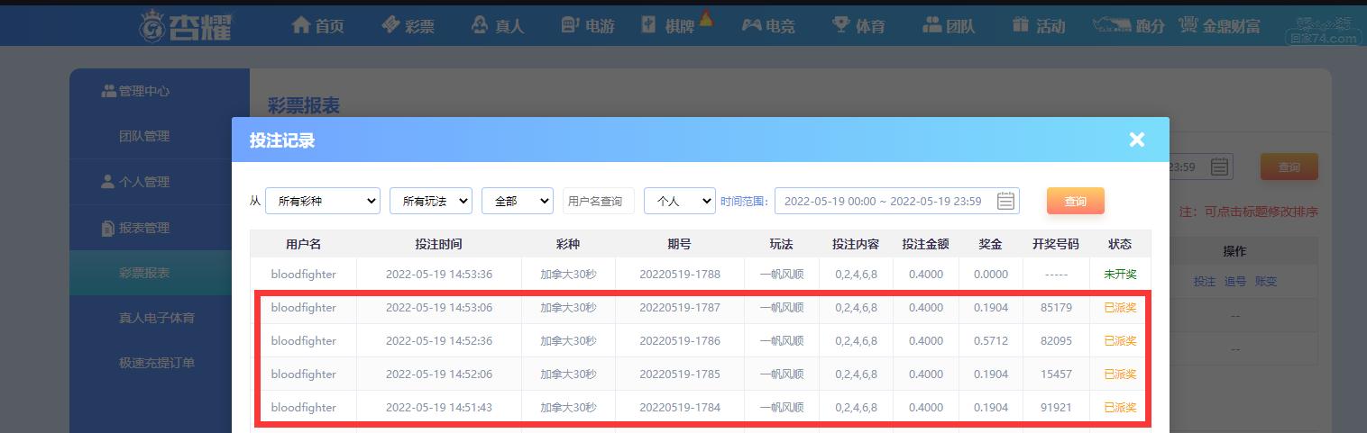This screenshot has height=433, width=1367.
Task: Sort by the 投注时间 column header
Action: pos(439,244)
